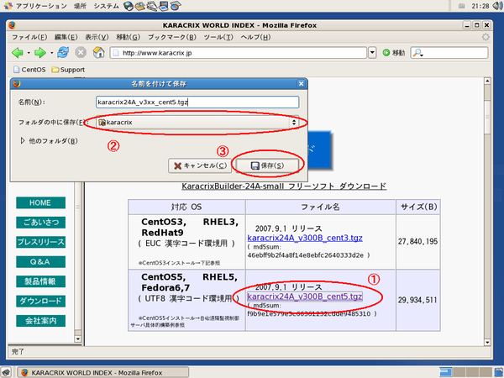Open the Forward history dropdown arrow
The width and height of the screenshot is (504, 378).
pos(51,53)
